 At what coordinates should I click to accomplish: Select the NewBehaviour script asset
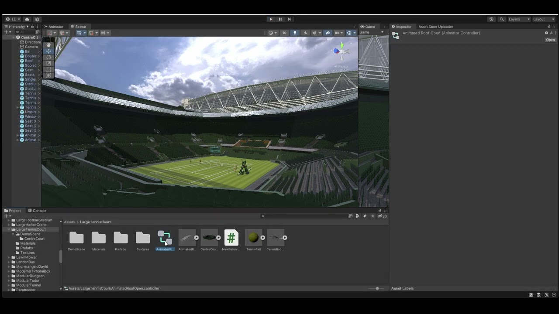point(231,238)
